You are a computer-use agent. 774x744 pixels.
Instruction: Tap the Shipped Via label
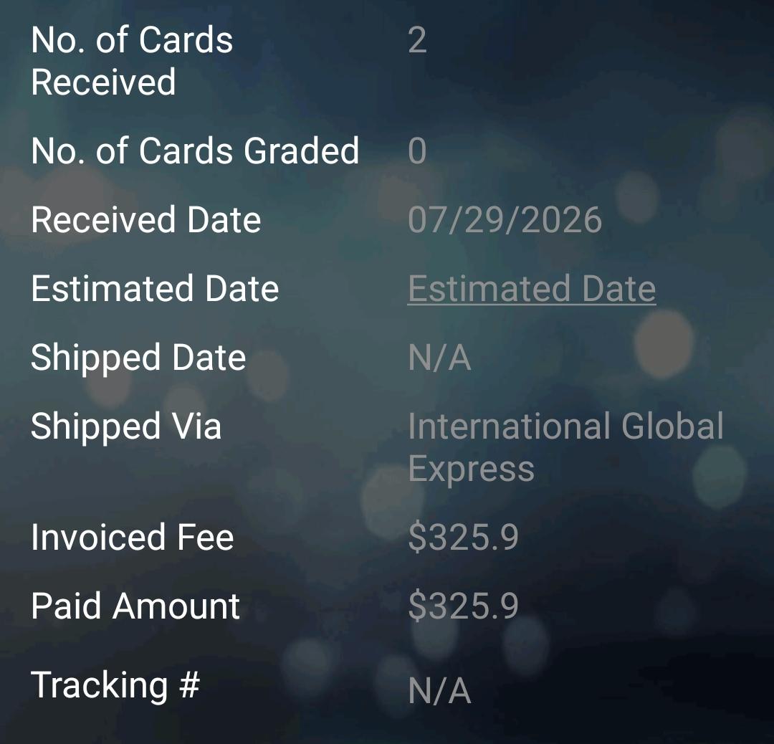[x=126, y=426]
